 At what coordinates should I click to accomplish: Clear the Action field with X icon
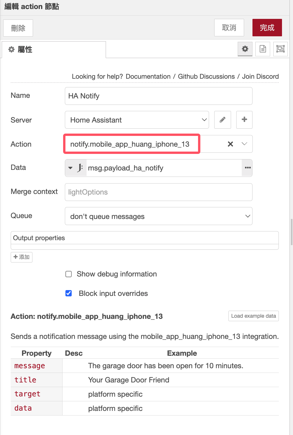[230, 144]
